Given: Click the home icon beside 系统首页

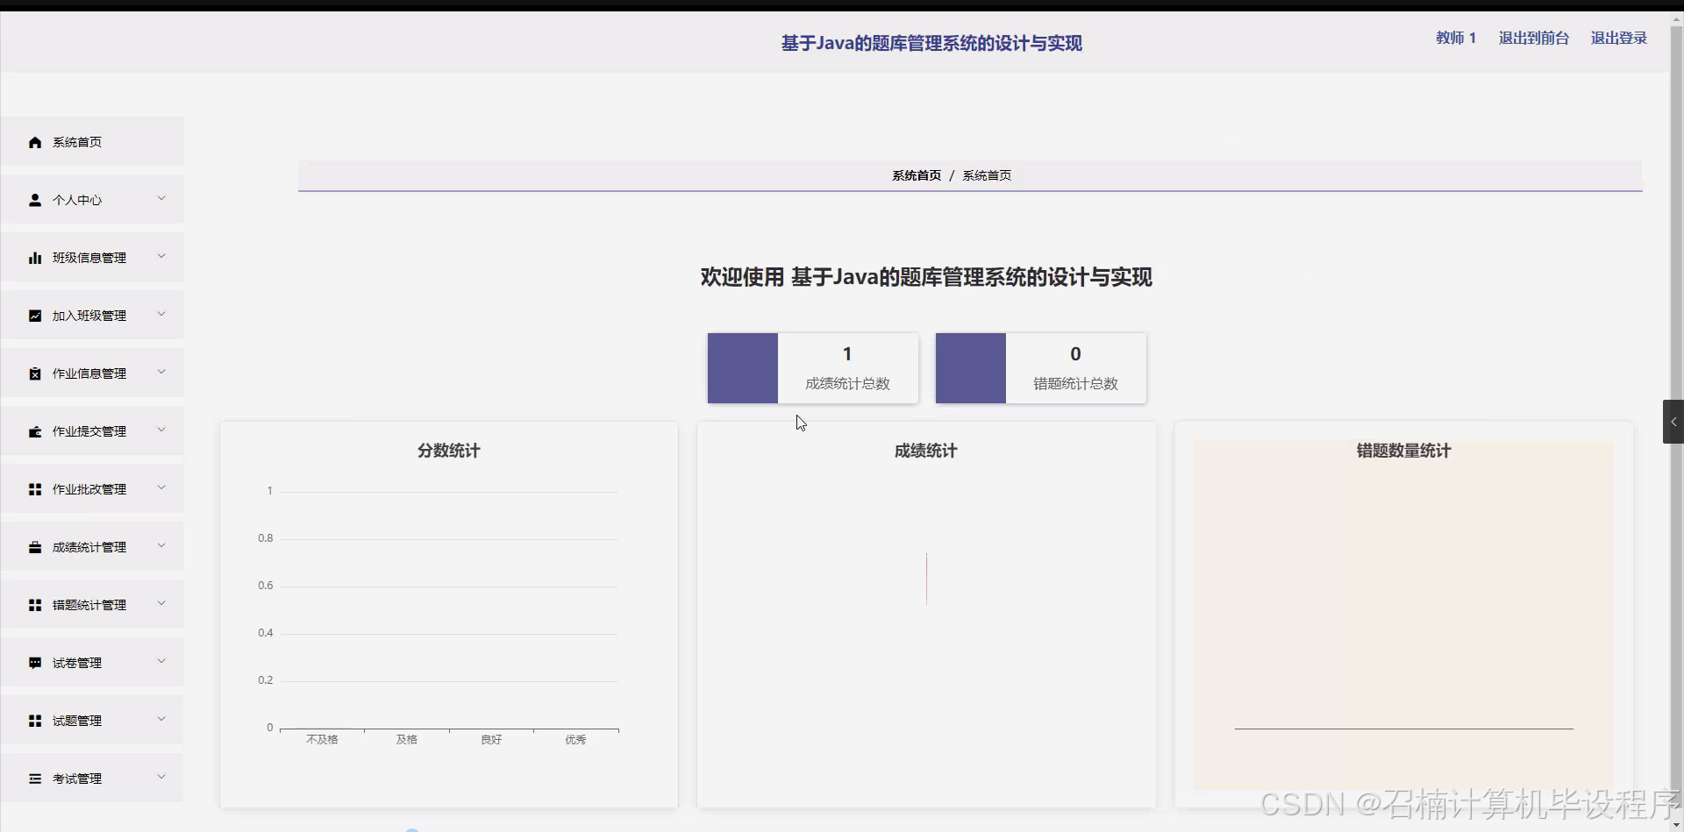Looking at the screenshot, I should coord(35,141).
